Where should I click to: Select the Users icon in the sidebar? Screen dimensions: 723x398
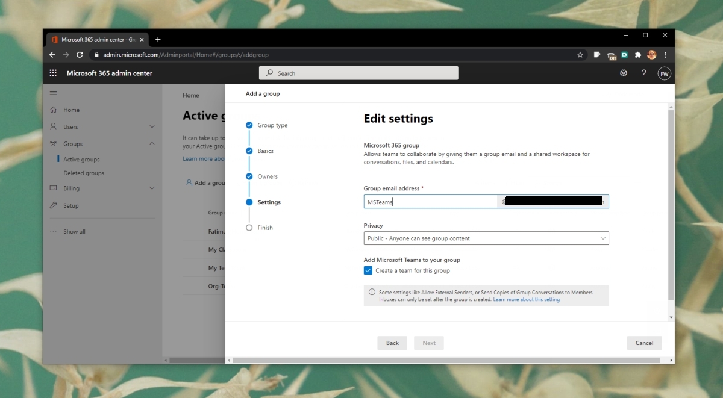(55, 126)
